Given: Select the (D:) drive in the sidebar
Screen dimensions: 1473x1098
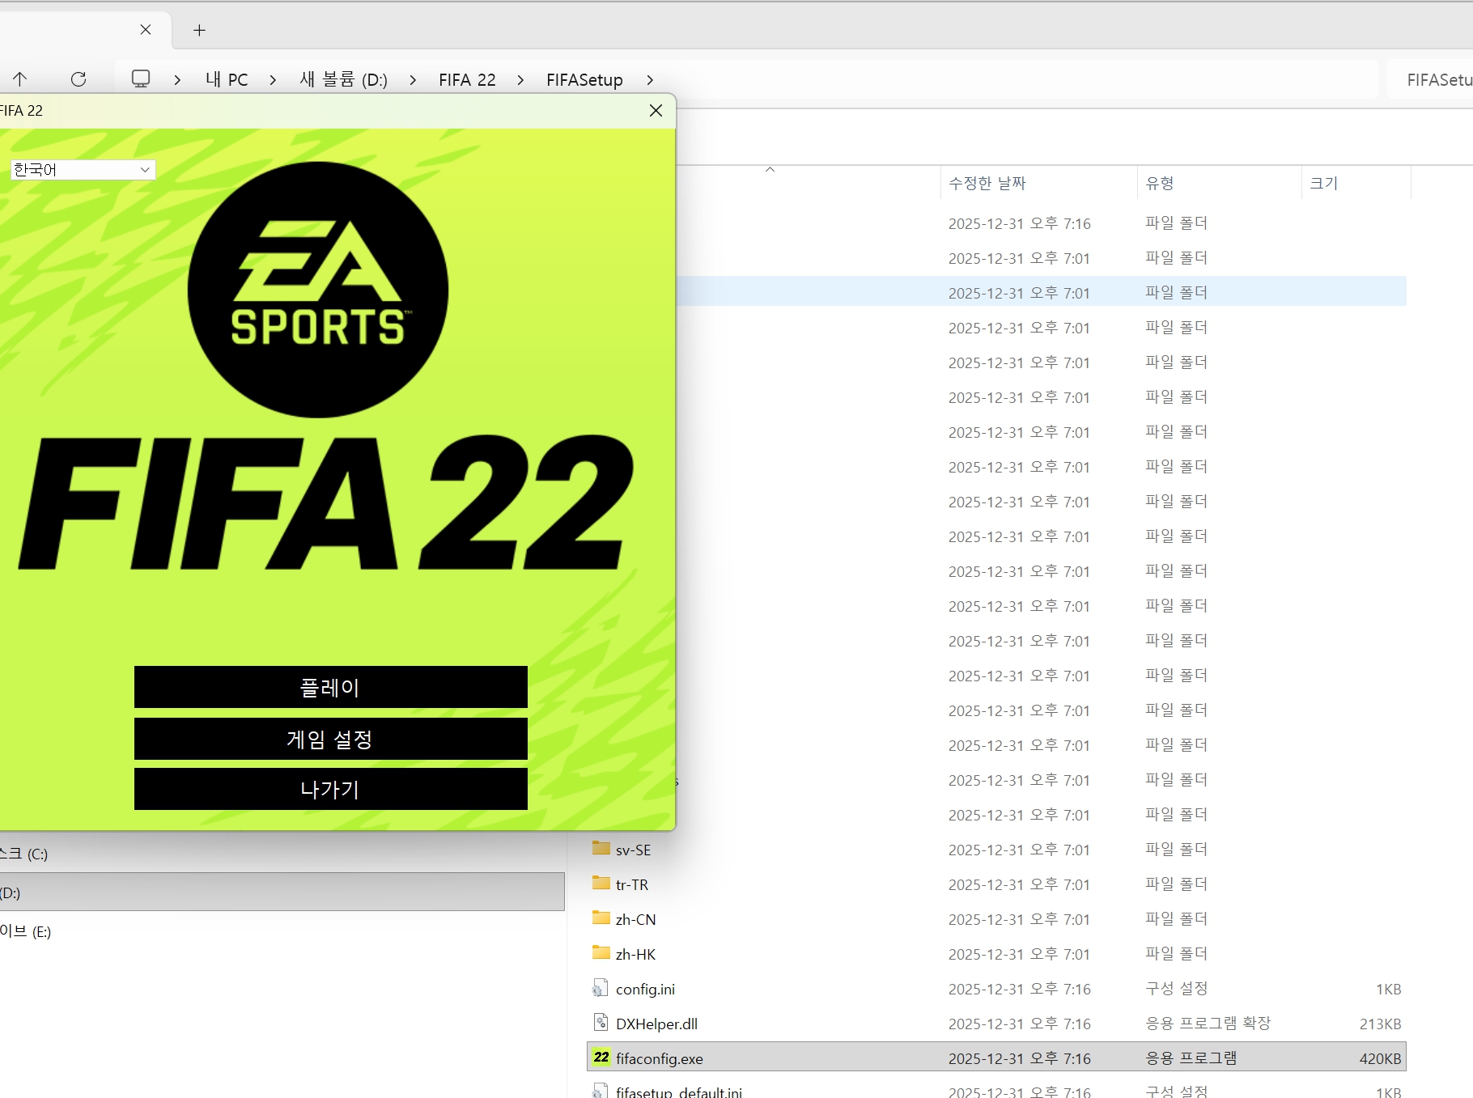Looking at the screenshot, I should coord(282,892).
